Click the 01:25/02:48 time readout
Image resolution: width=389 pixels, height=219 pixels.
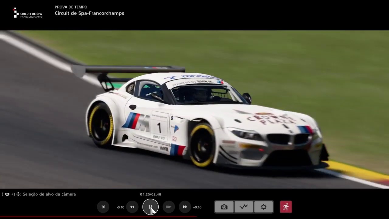[150, 194]
